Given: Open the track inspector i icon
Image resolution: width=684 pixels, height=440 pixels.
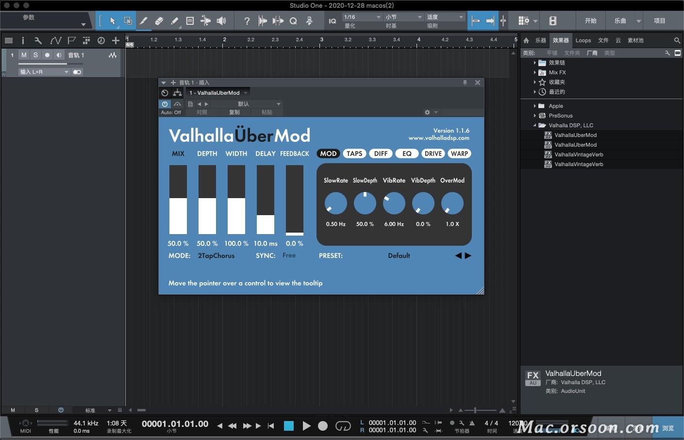Looking at the screenshot, I should (x=23, y=40).
